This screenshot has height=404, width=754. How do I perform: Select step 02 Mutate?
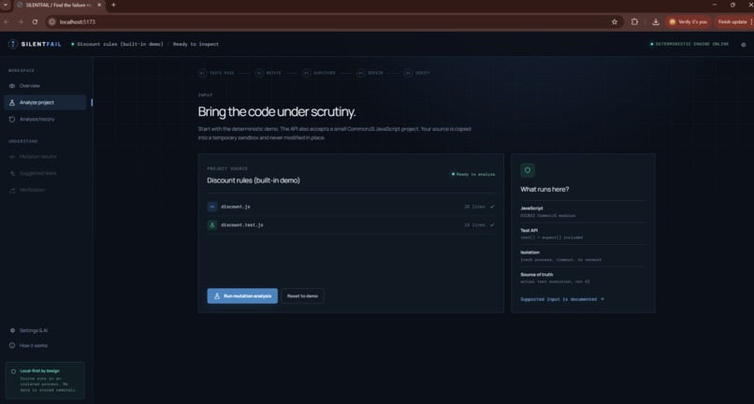point(268,73)
